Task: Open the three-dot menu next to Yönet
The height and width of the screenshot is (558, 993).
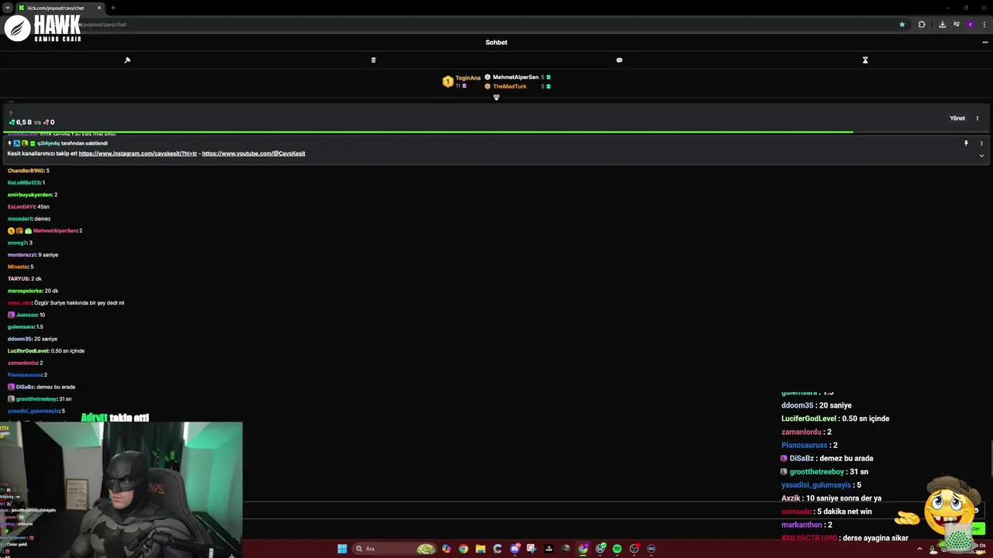Action: pyautogui.click(x=977, y=119)
